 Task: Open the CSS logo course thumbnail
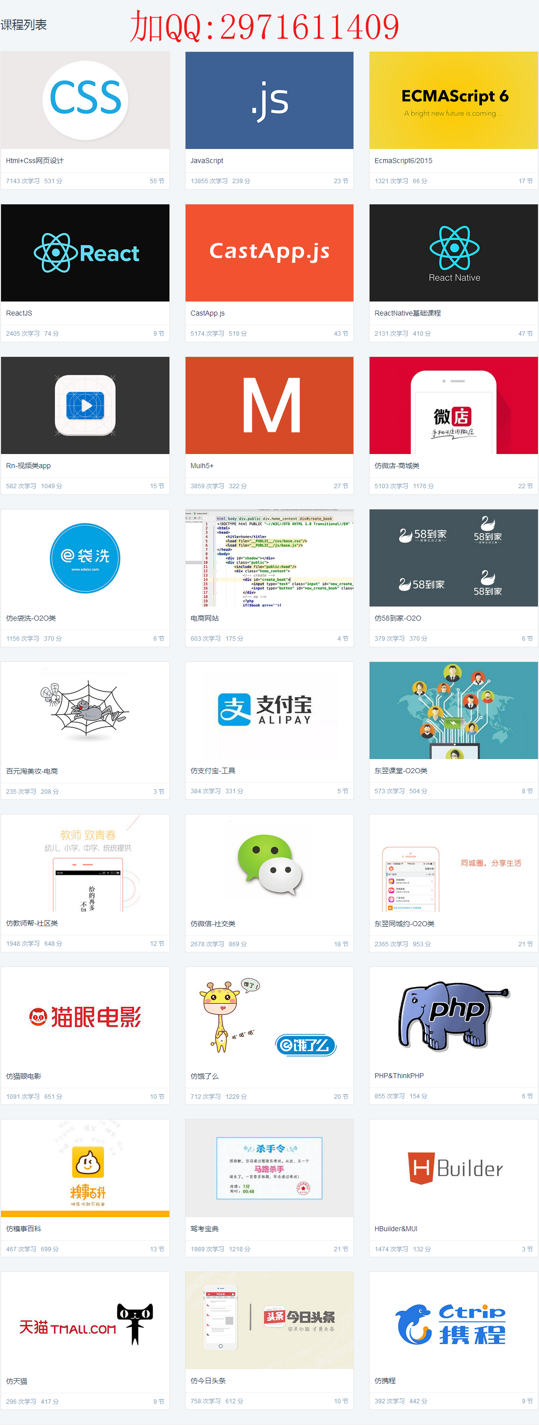(85, 100)
